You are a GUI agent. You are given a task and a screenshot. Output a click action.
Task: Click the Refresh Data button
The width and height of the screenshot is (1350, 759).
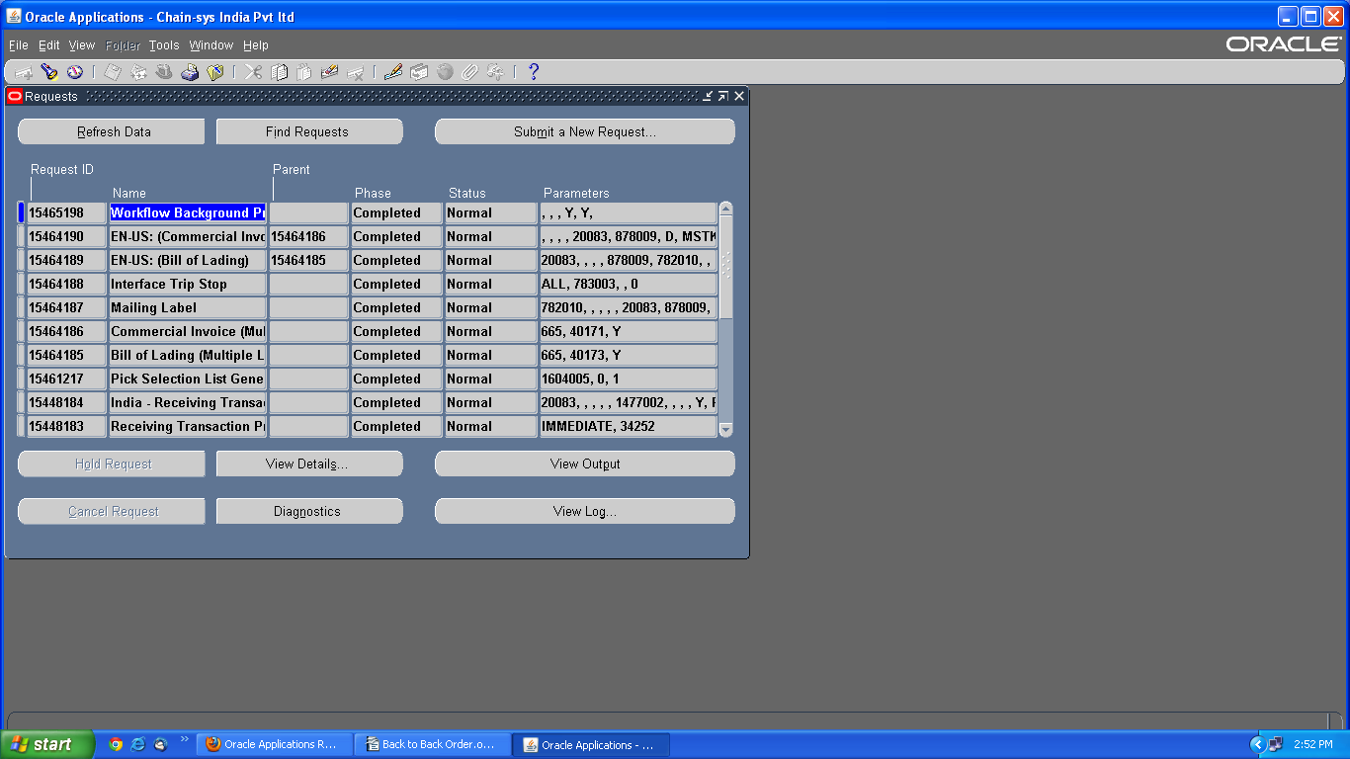(x=112, y=131)
